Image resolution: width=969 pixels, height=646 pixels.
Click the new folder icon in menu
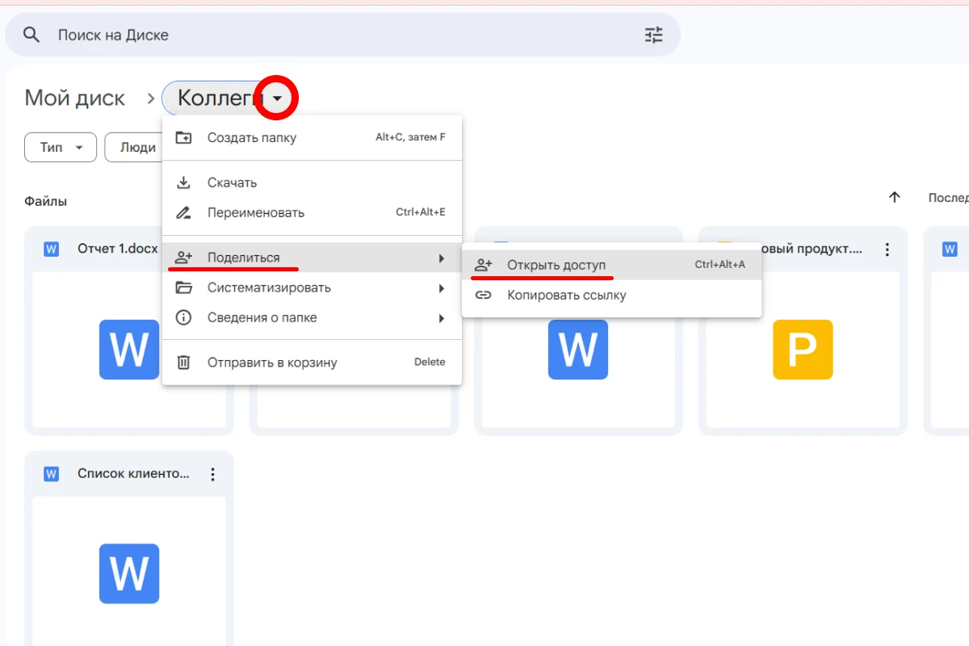click(184, 137)
